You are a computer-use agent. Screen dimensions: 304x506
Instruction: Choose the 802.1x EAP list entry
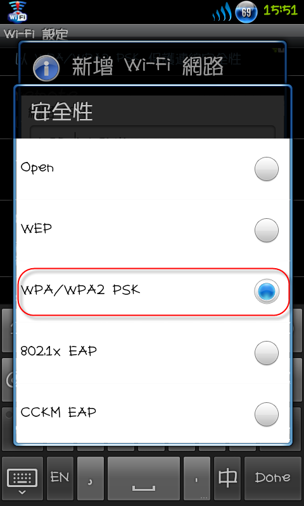[153, 353]
